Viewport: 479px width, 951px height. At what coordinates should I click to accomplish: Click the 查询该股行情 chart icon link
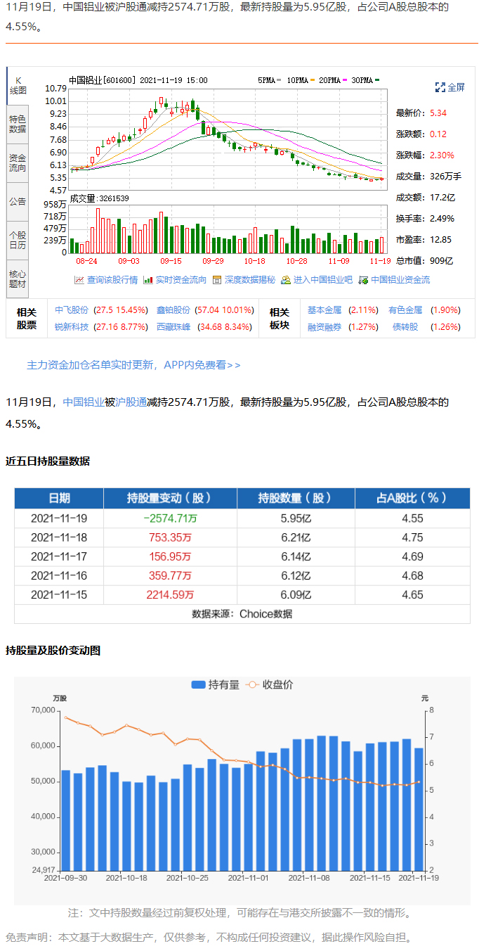(x=106, y=280)
